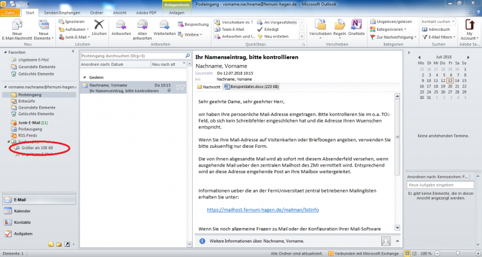Switch to the Ansicht tab
The width and height of the screenshot is (482, 257).
[119, 13]
